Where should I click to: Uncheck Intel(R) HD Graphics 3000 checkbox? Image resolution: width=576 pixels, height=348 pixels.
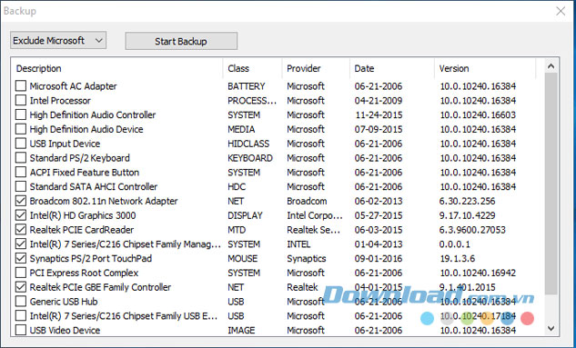pyautogui.click(x=21, y=214)
